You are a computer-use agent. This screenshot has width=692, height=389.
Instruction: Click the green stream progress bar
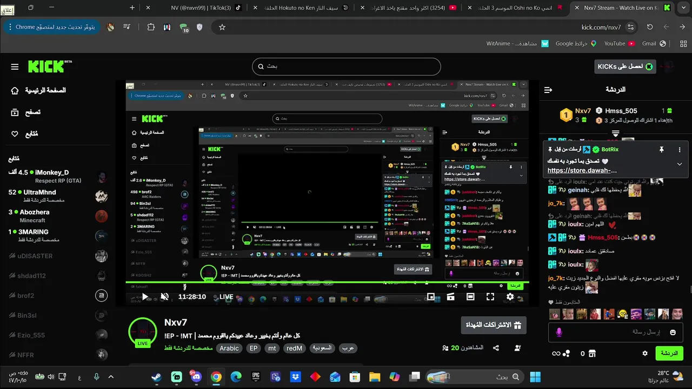[328, 282]
